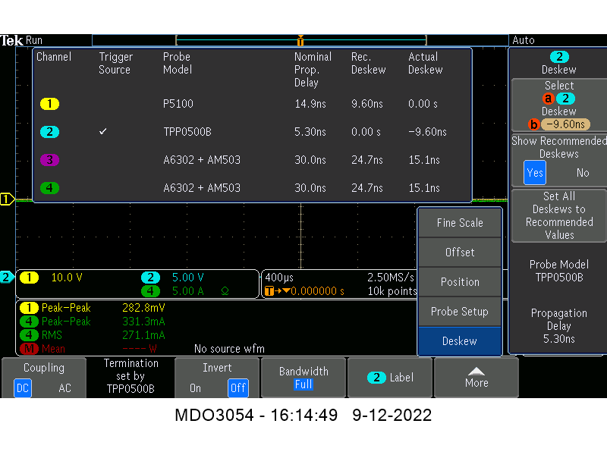Click channel 1 badge in 10.0 V readout
Viewport: 607px width, 455px height.
point(29,278)
